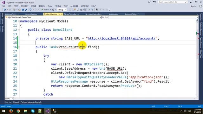
Task: Save the current file with Save icon
Action: click(x=23, y=10)
